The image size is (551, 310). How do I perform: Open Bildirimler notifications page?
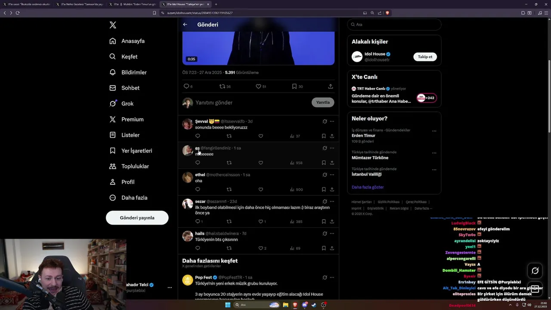128,72
